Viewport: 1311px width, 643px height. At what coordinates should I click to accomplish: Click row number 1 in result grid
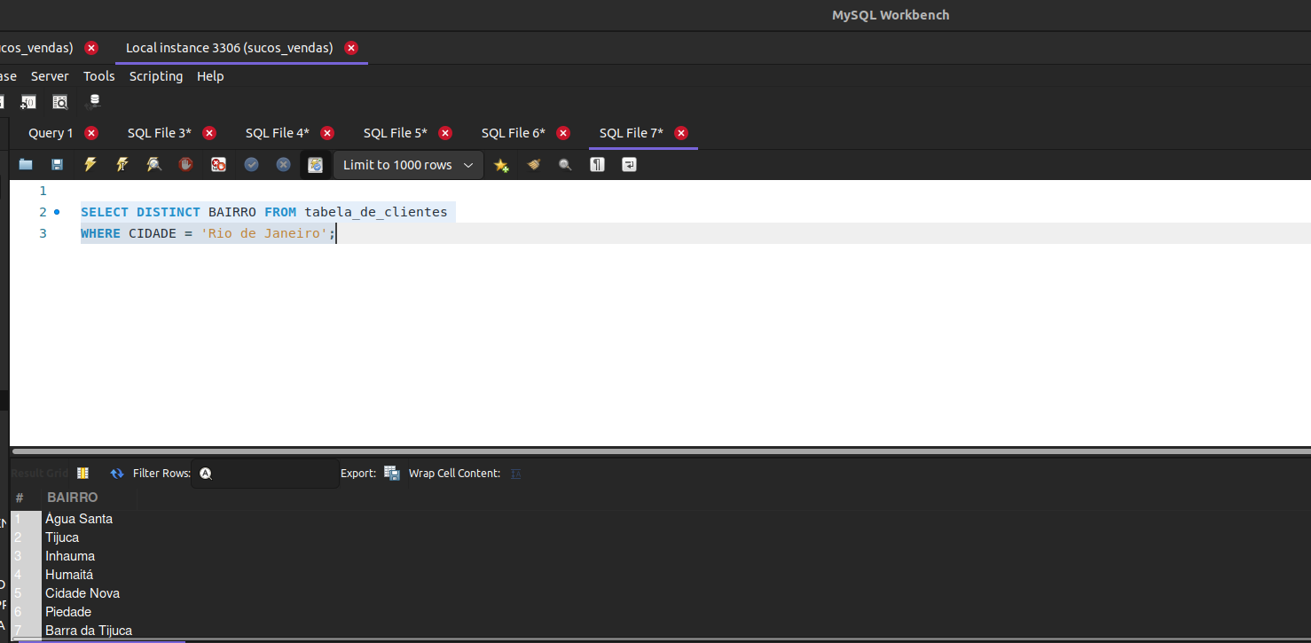tap(26, 519)
